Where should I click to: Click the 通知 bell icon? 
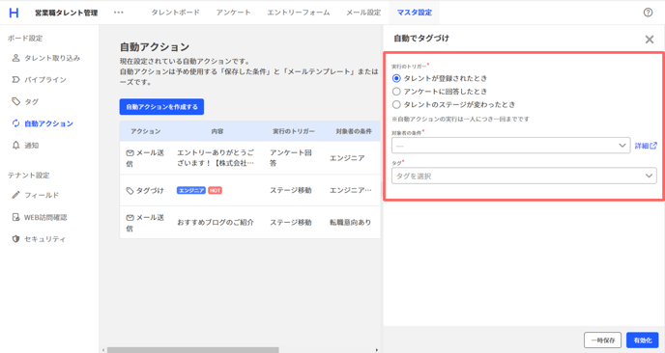point(15,146)
